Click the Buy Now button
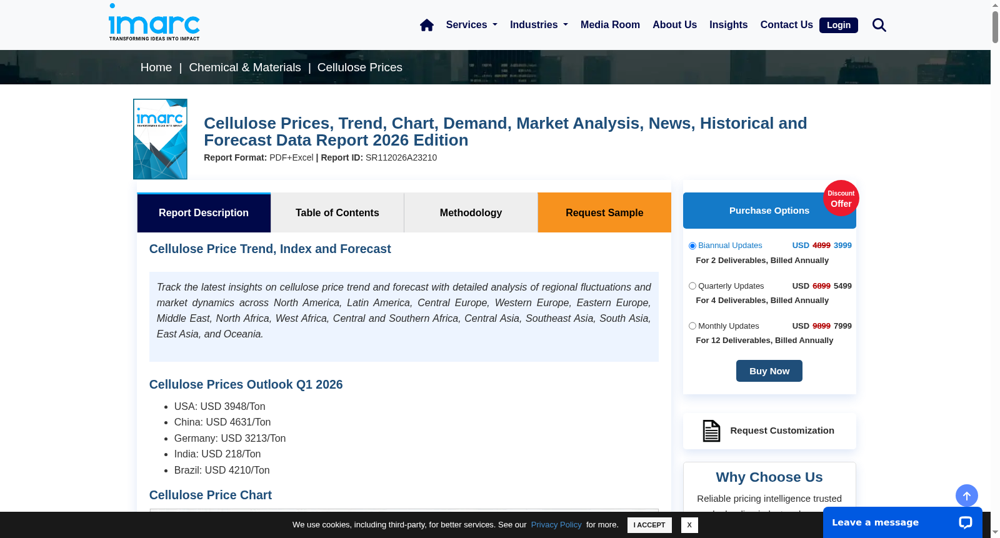The height and width of the screenshot is (538, 1000). [769, 371]
